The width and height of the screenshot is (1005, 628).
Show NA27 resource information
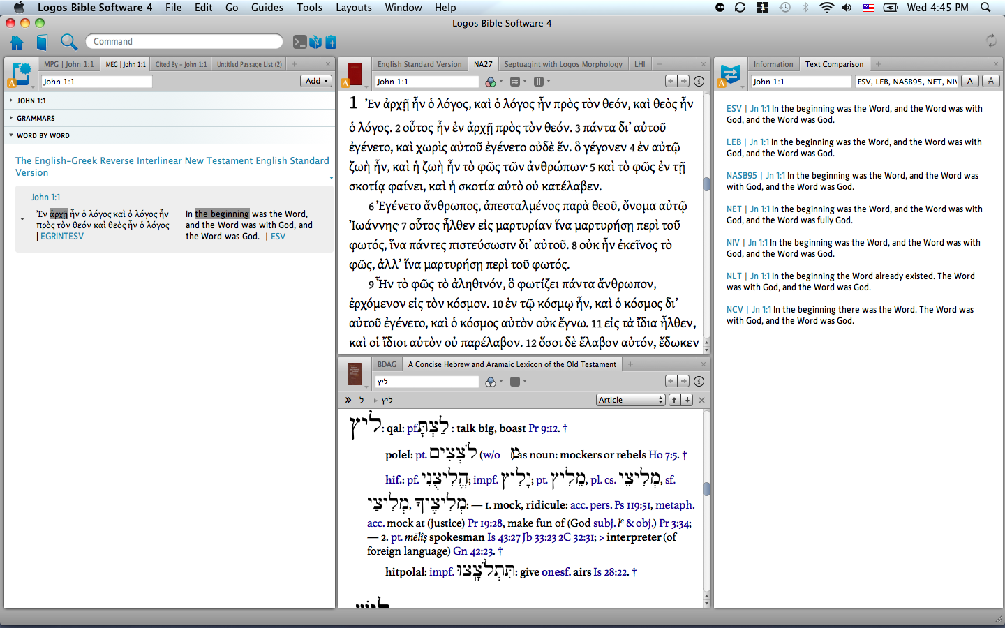click(x=699, y=81)
